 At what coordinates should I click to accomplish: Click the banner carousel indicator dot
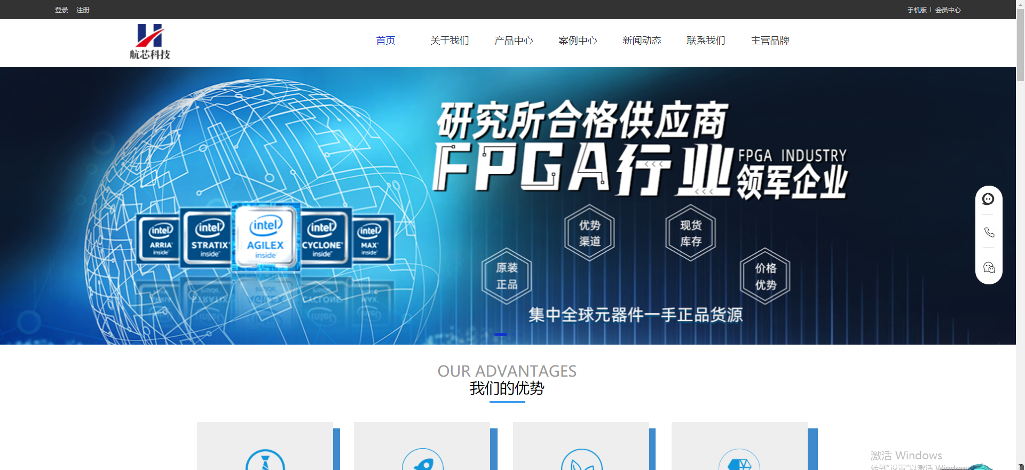click(x=501, y=334)
